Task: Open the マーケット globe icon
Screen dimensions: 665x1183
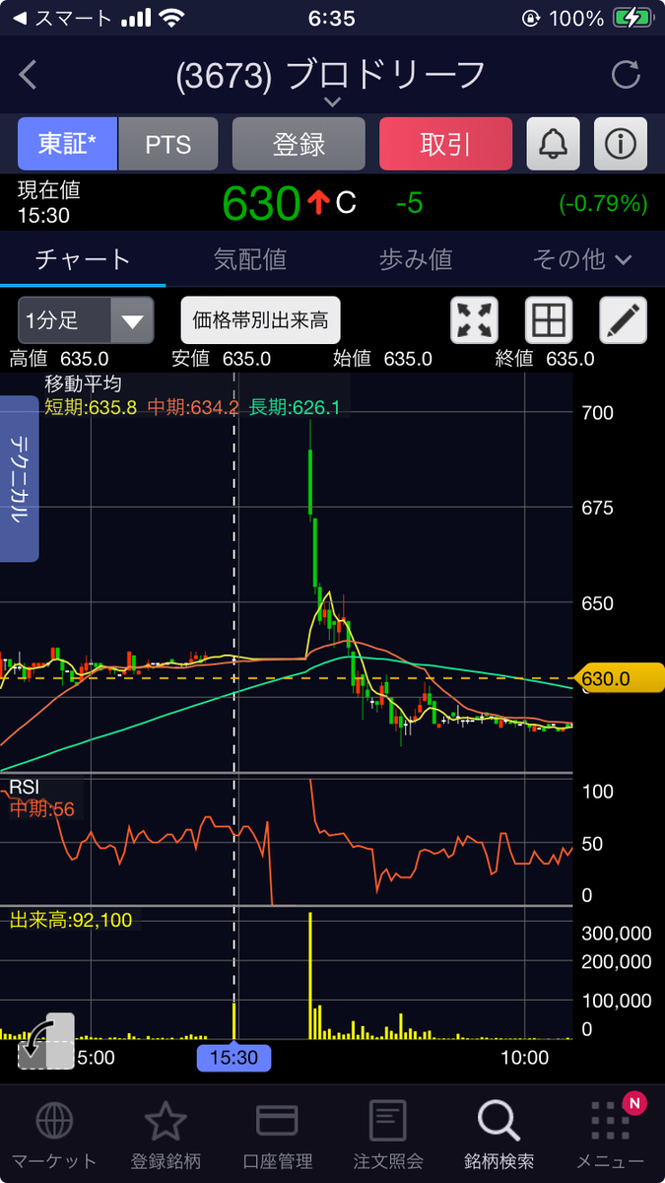Action: click(x=54, y=1121)
